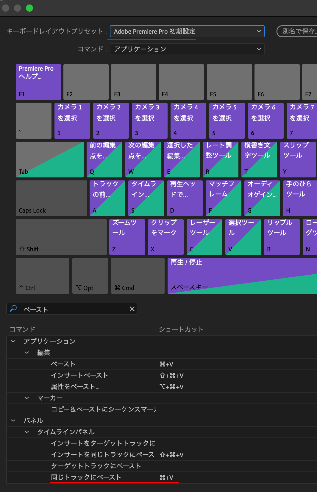
Task: Click the Z key ズームツール
Action: [127, 237]
